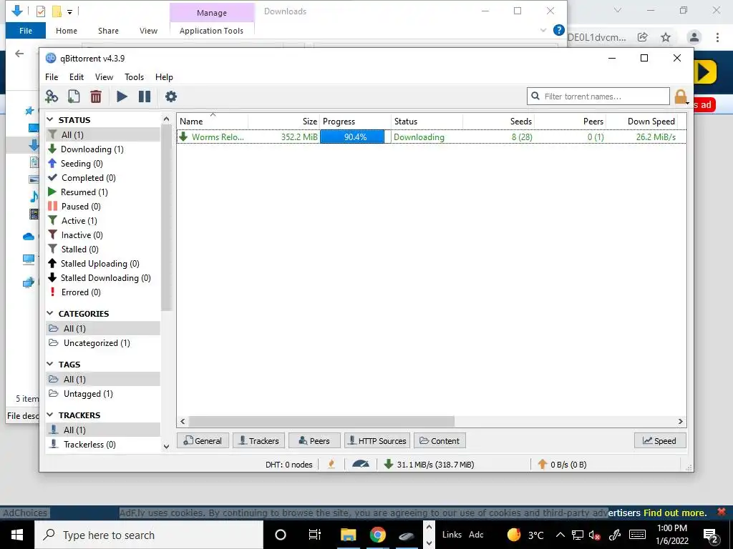Open Application Tools tab in Explorer
Screen dimensions: 733x549
click(211, 30)
